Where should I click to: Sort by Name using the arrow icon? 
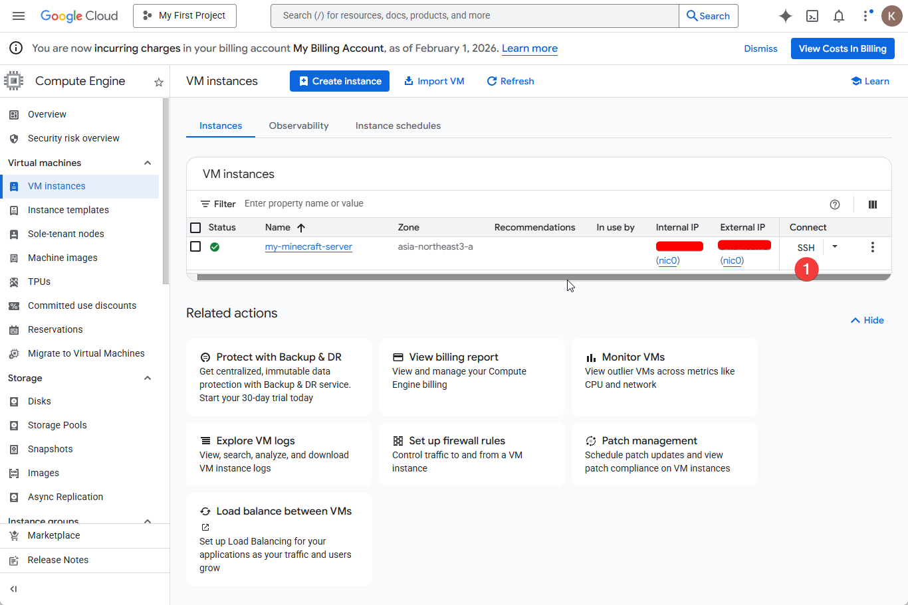pyautogui.click(x=301, y=228)
